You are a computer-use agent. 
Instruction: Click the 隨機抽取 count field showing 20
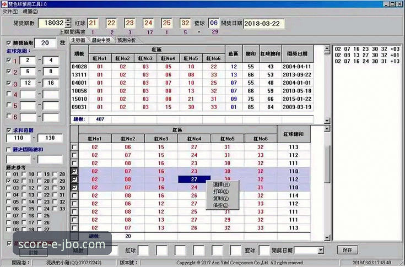click(x=45, y=43)
